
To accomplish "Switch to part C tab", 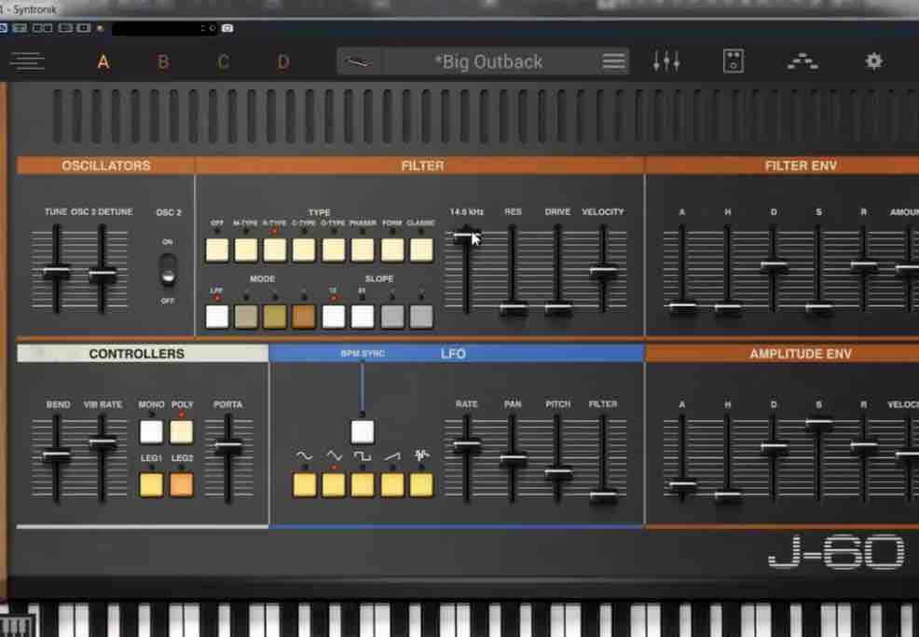I will click(x=224, y=61).
